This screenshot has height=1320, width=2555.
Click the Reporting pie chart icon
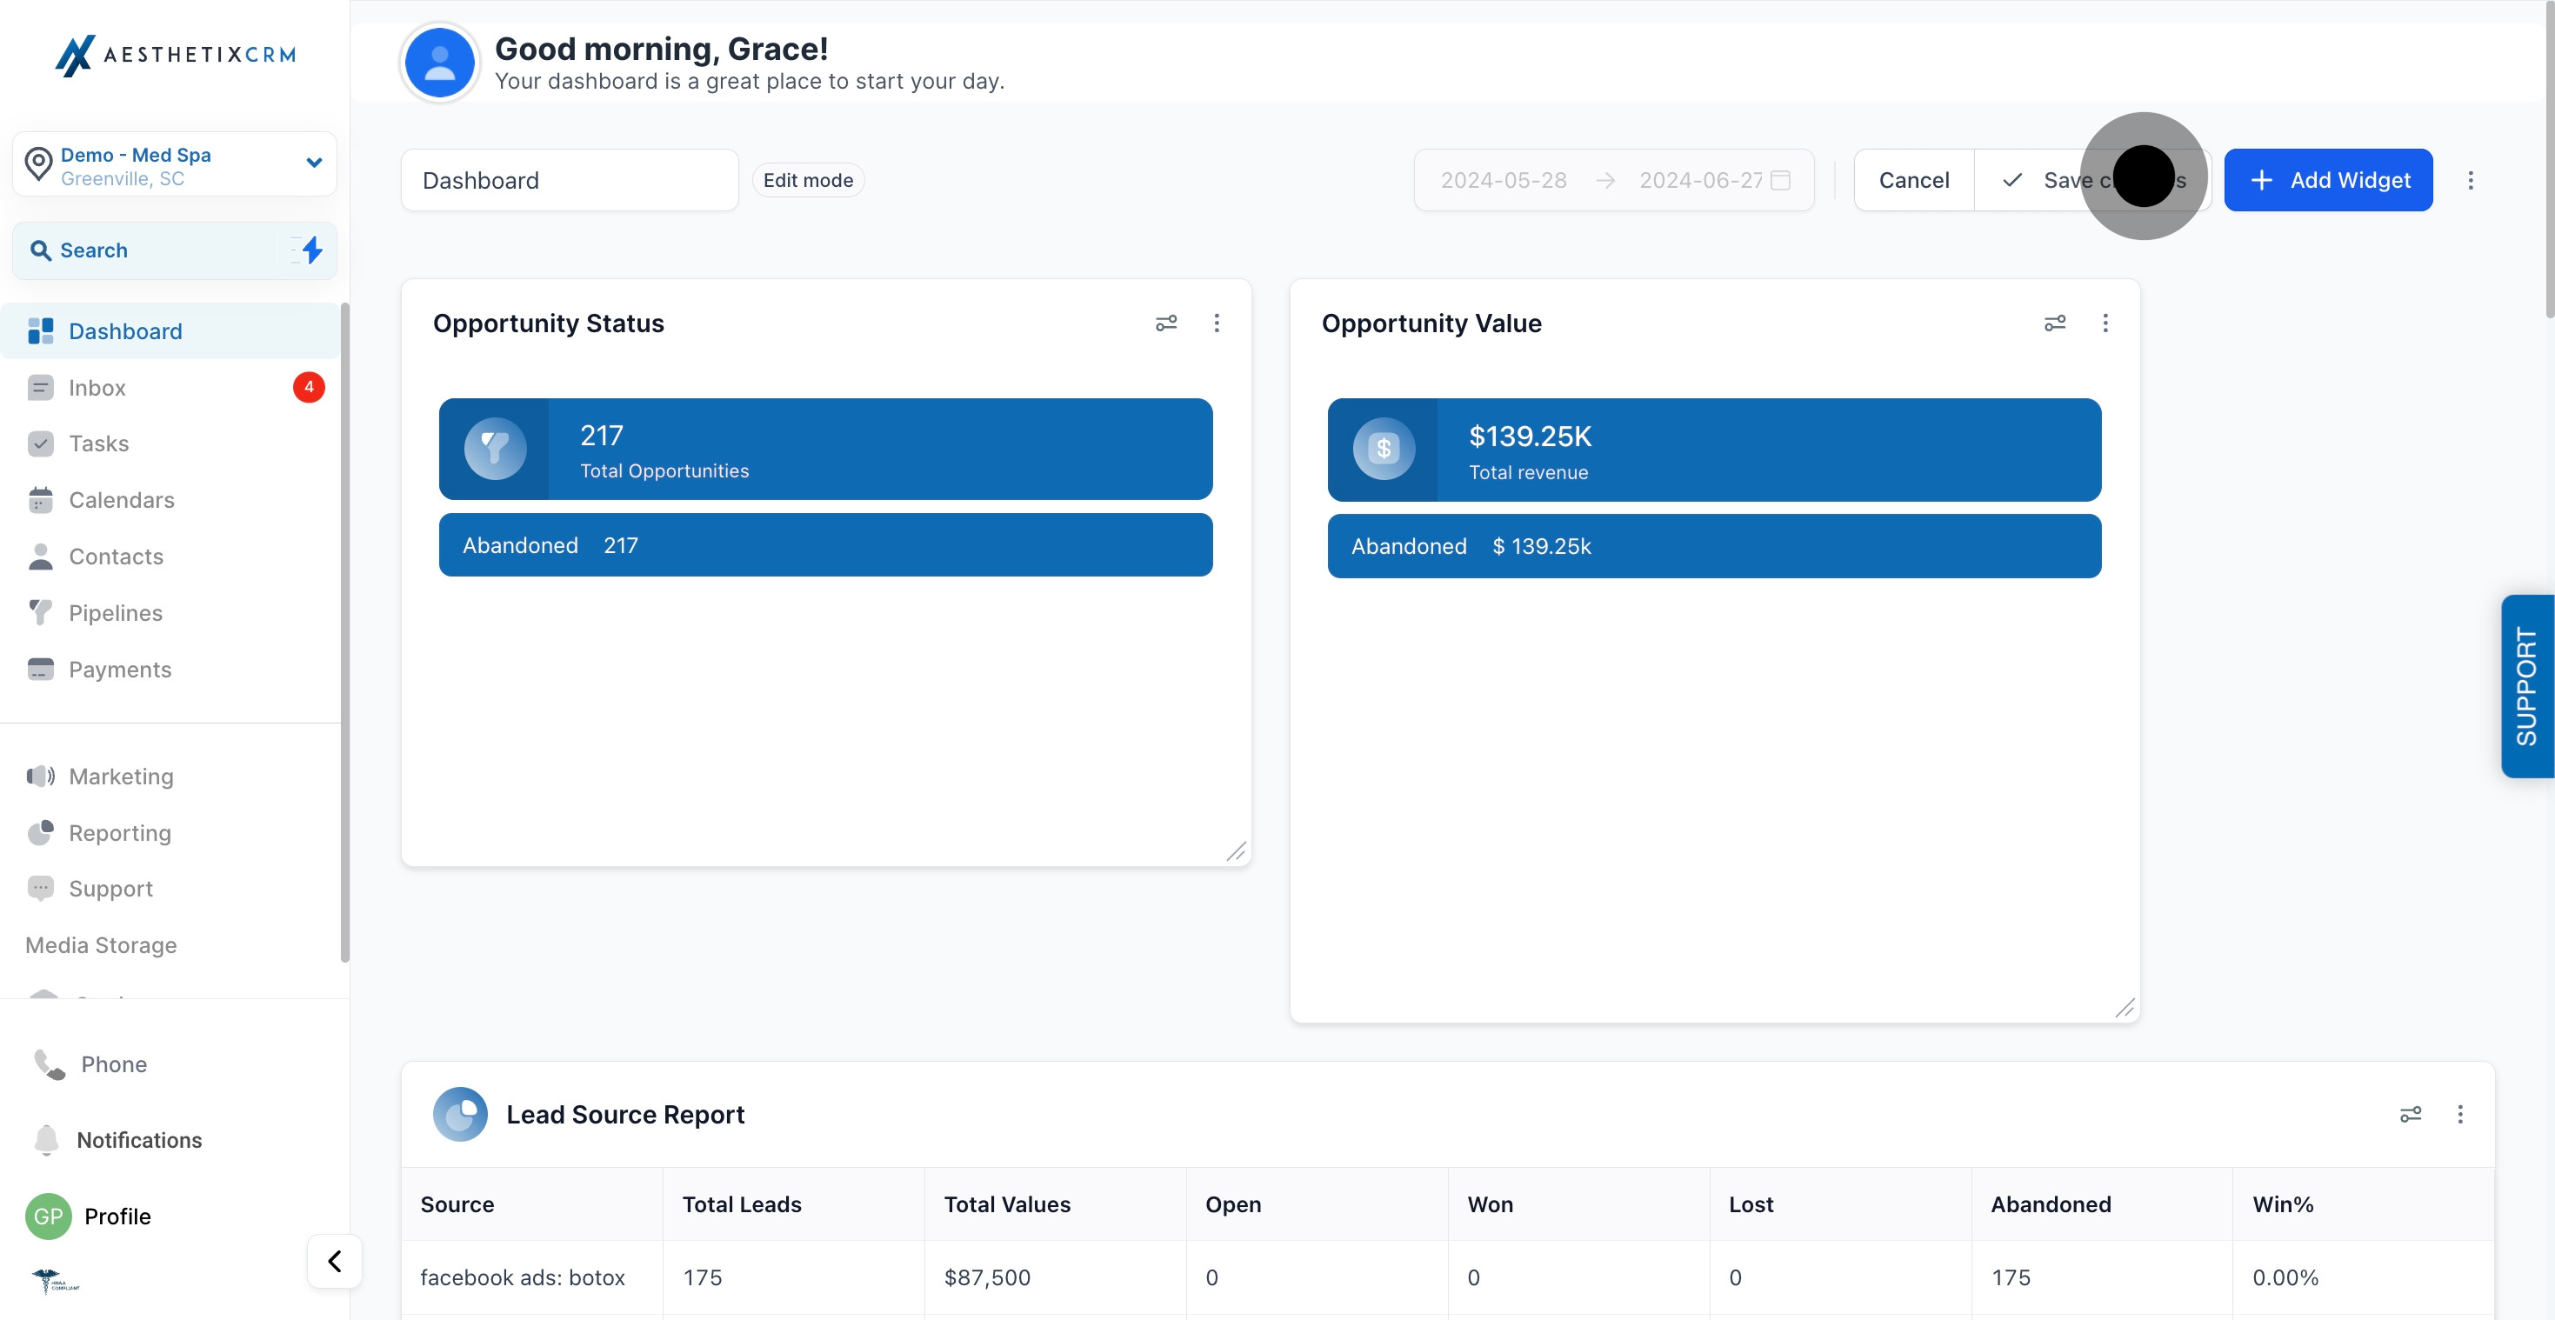coord(41,833)
